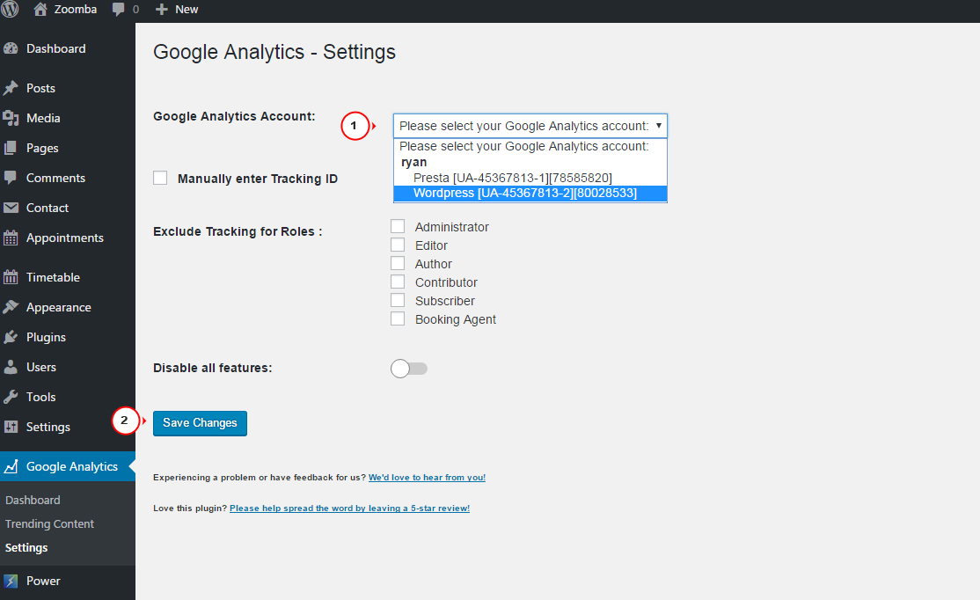Open the leave a 5-star review link
Image resolution: width=980 pixels, height=600 pixels.
349,509
